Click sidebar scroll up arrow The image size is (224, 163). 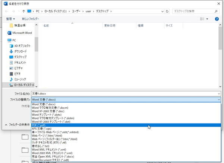(37, 25)
